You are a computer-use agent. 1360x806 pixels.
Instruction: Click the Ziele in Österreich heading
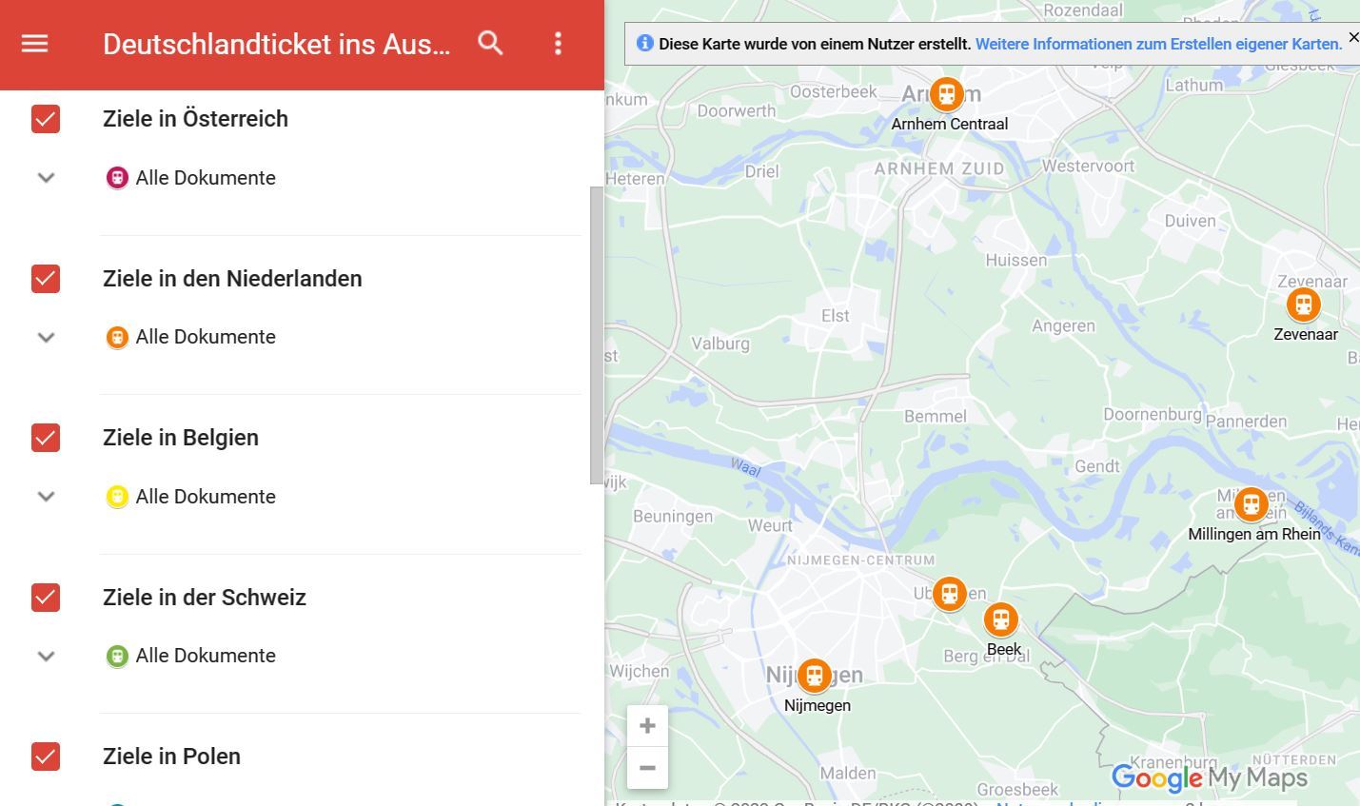[195, 119]
